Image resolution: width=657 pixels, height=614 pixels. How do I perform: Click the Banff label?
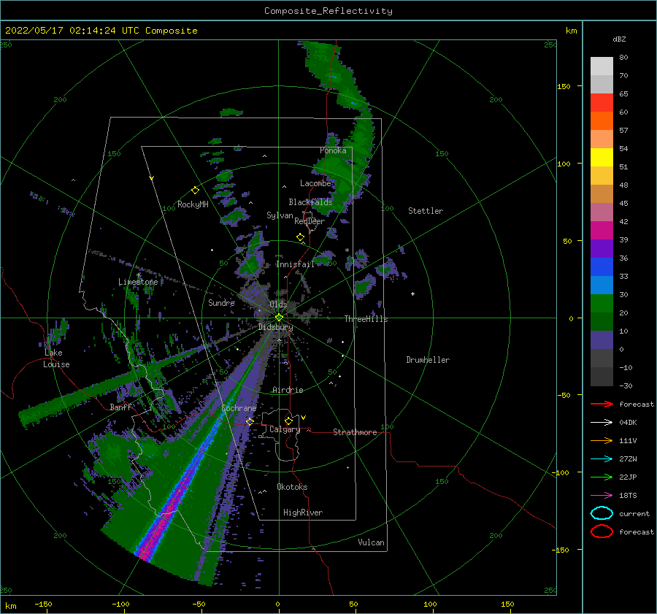point(120,407)
